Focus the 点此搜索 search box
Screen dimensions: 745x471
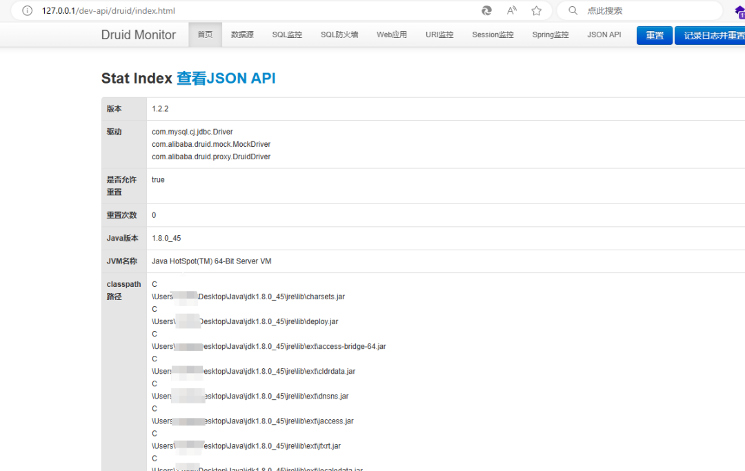pos(639,10)
